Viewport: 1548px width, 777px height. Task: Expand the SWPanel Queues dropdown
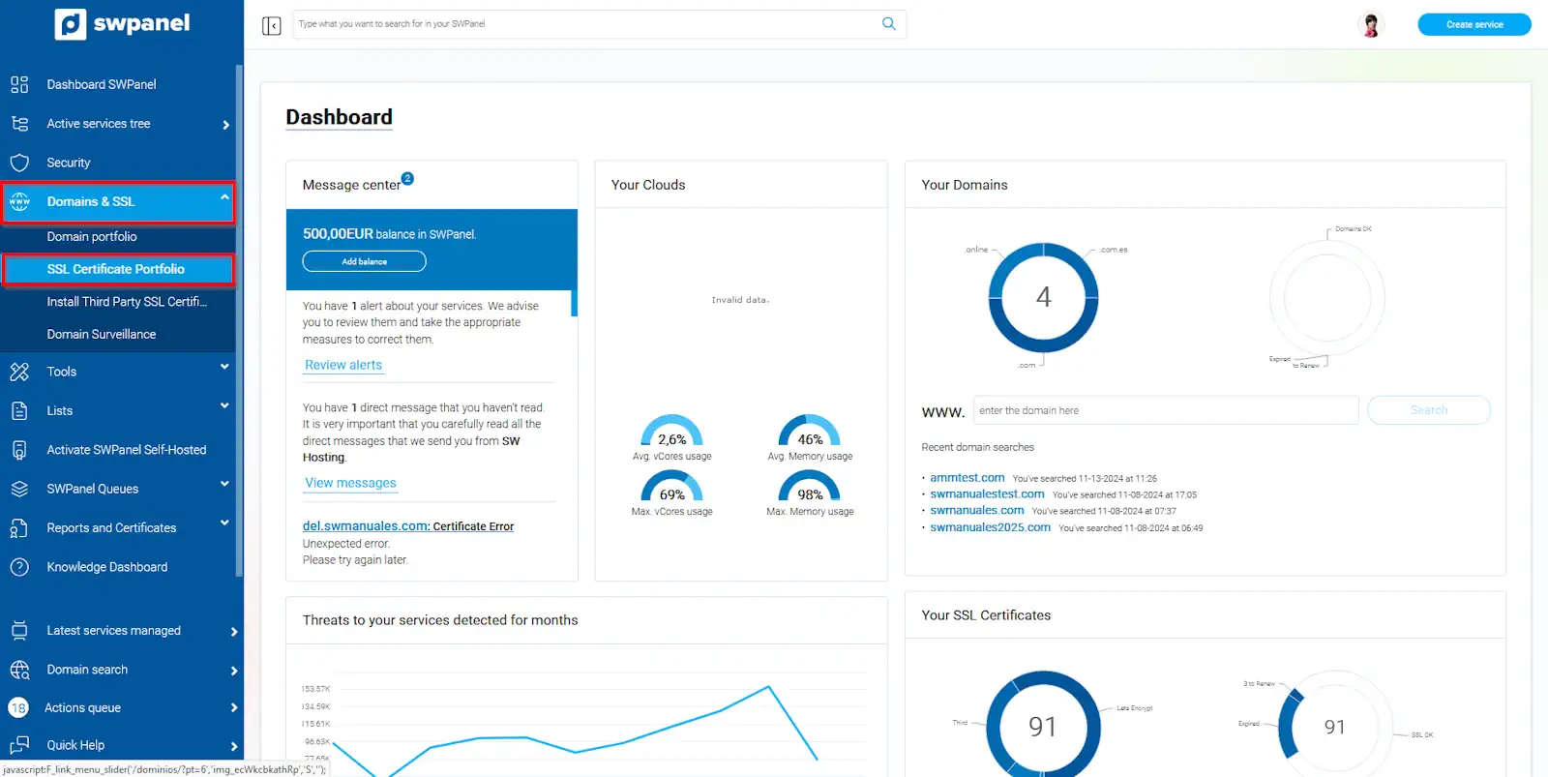tap(224, 484)
